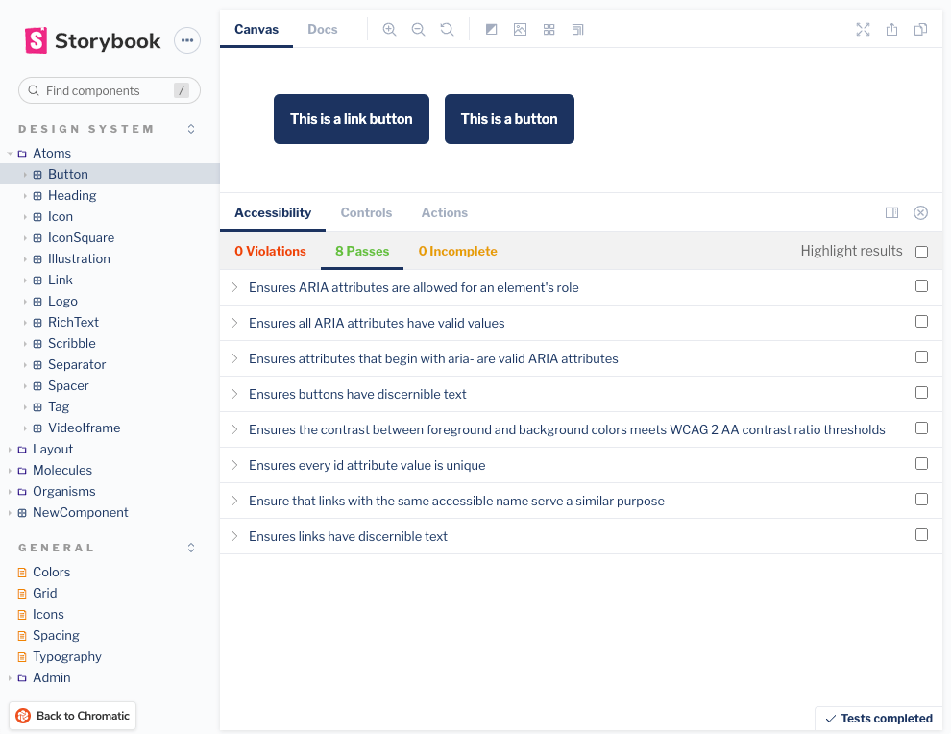The image size is (951, 734).
Task: Focus the Find components search field
Action: [110, 90]
